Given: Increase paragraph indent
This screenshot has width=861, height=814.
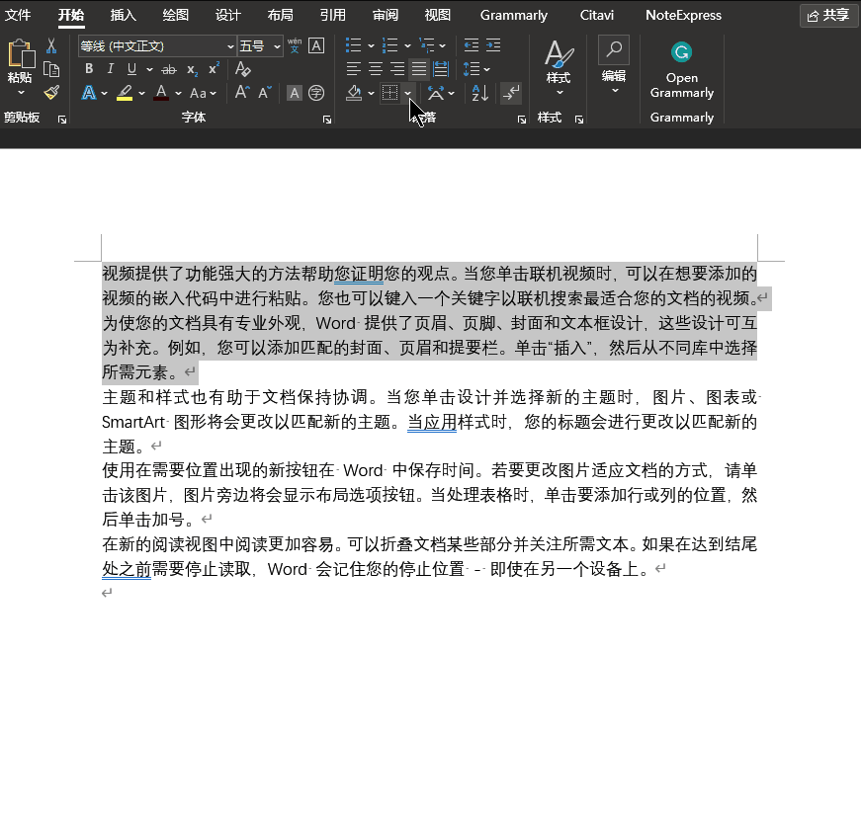Looking at the screenshot, I should [493, 45].
